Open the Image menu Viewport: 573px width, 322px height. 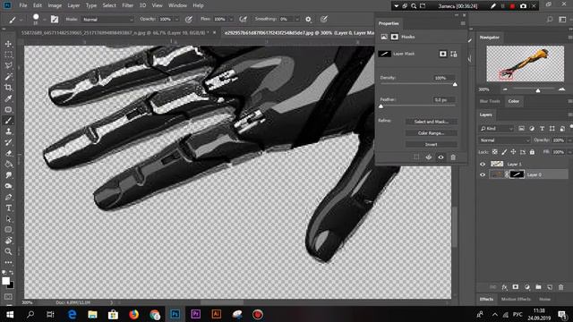coord(55,5)
